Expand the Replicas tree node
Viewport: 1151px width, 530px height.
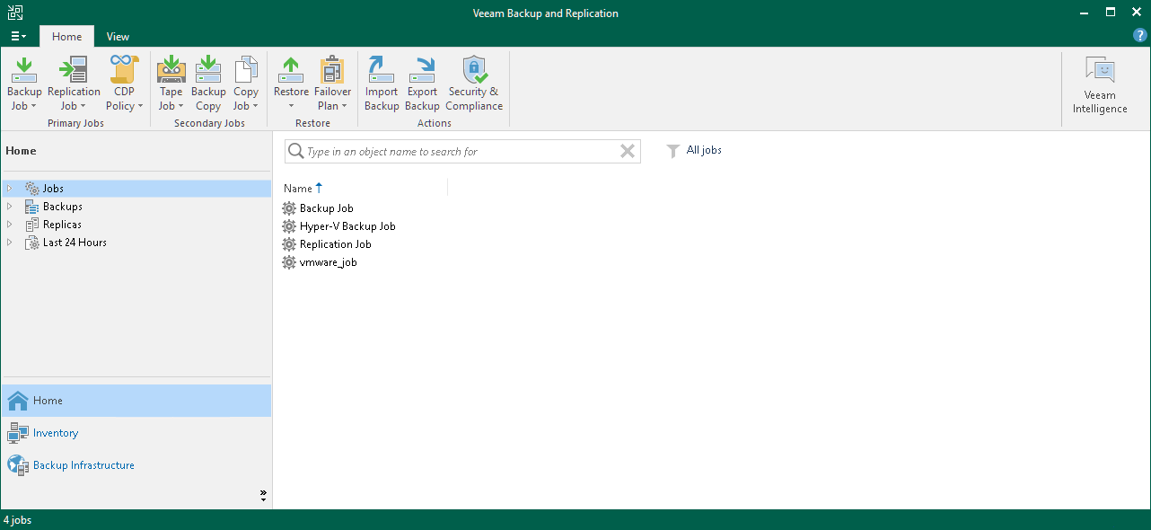tap(10, 225)
